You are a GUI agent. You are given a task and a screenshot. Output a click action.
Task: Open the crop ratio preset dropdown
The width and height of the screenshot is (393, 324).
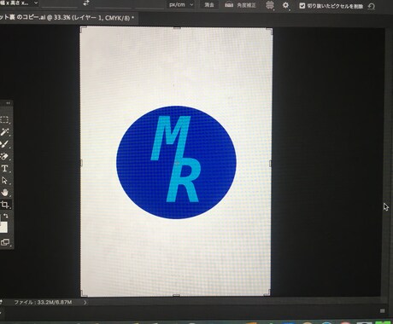[x=18, y=3]
